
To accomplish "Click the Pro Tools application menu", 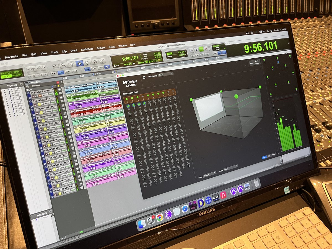I will pos(11,57).
